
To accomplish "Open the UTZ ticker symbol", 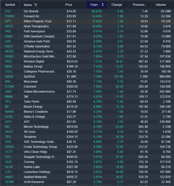I will point(8,11).
